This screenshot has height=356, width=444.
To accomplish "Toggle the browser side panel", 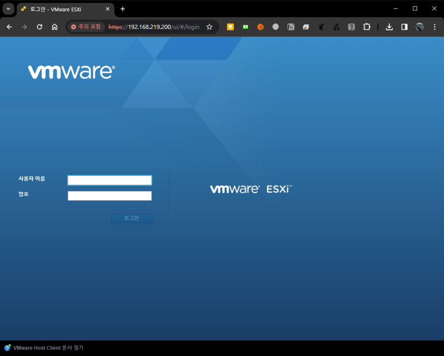I will [405, 27].
